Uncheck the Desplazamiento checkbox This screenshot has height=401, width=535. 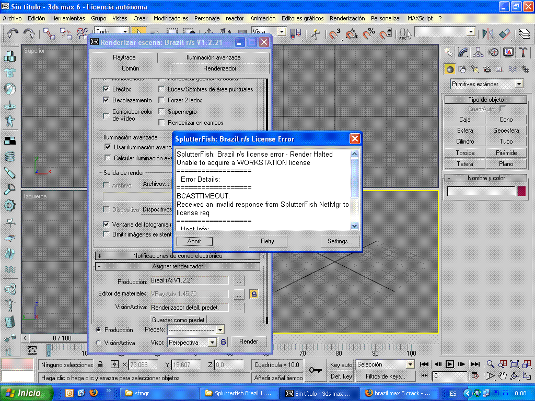(106, 100)
